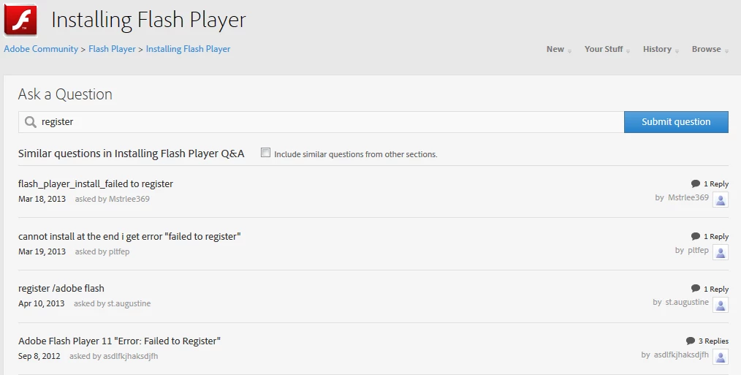Open 1 Reply link for Mstrlee369's question
Image resolution: width=741 pixels, height=375 pixels.
point(716,184)
